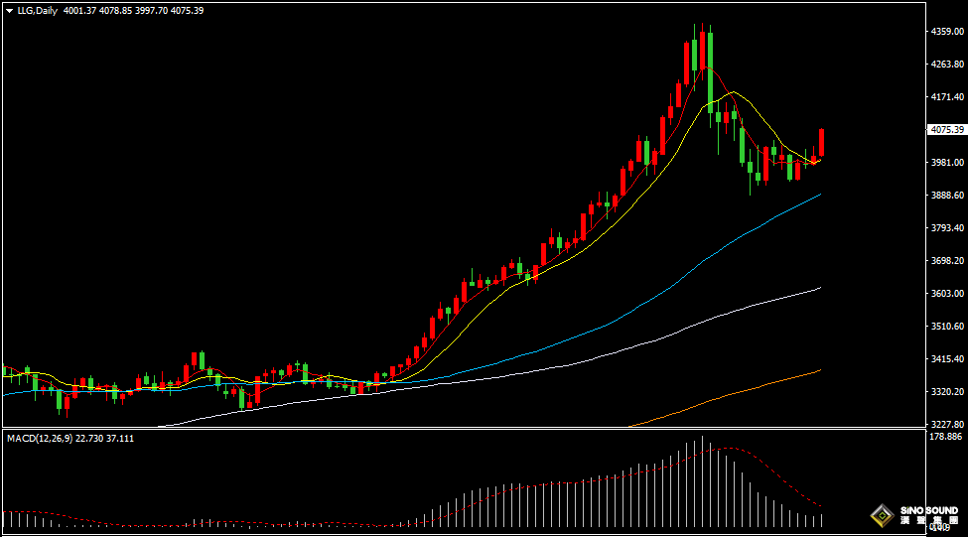
Task: Click the 3981.00 label on price axis
Action: pyautogui.click(x=947, y=163)
